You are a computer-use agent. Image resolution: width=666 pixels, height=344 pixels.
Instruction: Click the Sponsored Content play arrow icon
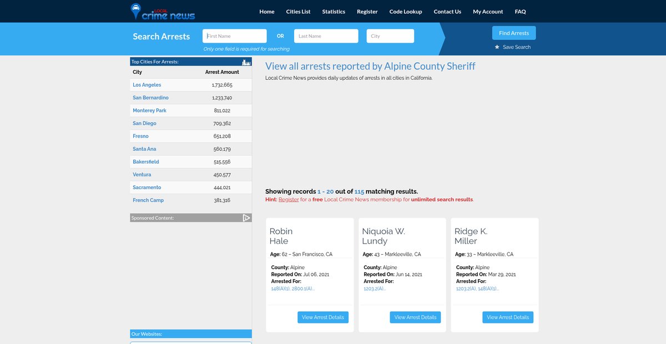pos(247,218)
